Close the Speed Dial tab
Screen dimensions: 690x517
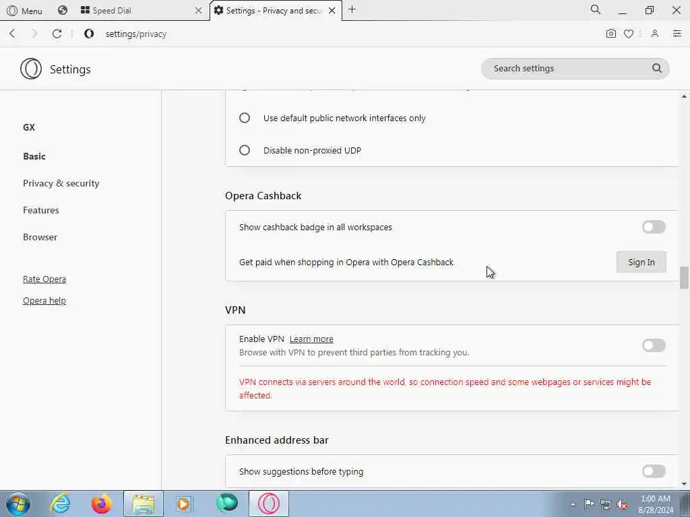[199, 11]
